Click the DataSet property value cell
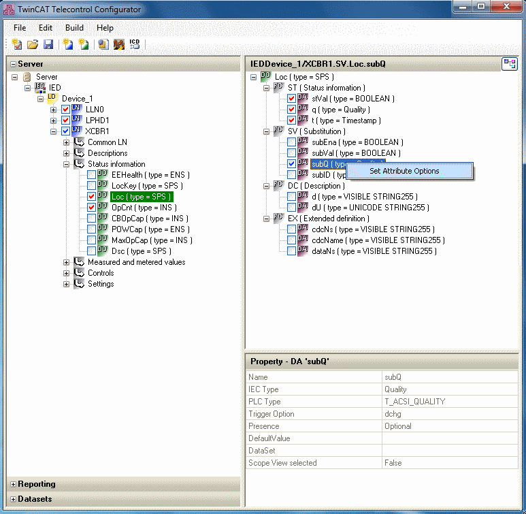 [450, 451]
